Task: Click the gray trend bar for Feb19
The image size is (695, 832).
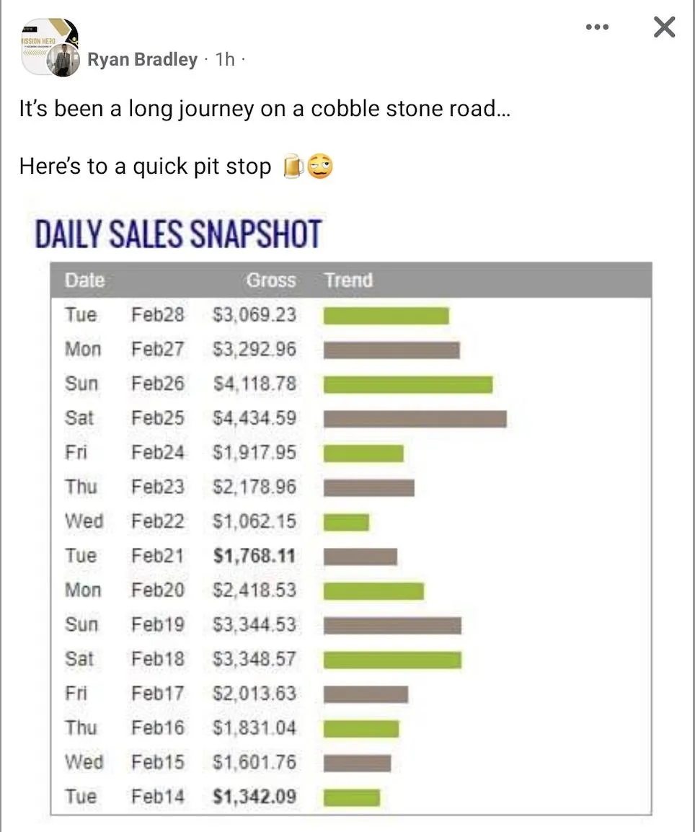Action: click(x=392, y=625)
